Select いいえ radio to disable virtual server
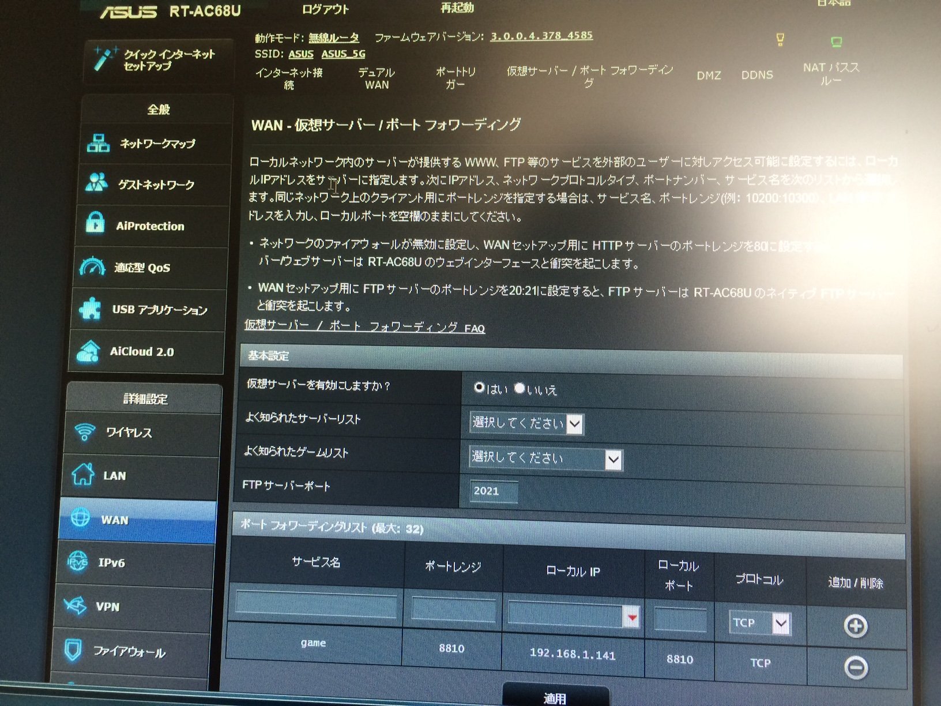 (x=520, y=388)
